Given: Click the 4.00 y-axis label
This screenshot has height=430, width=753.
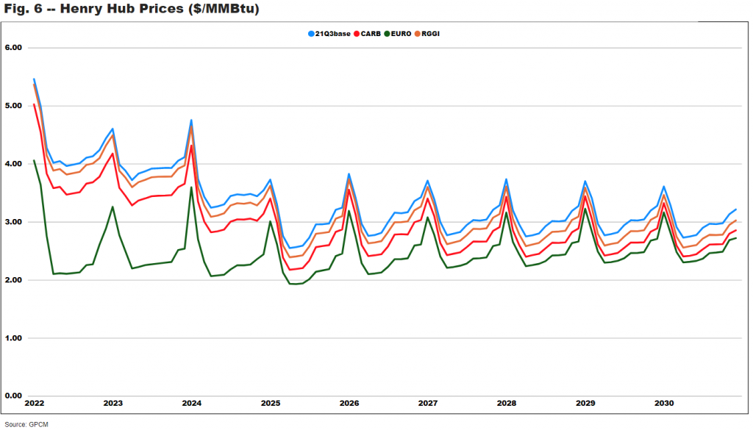Looking at the screenshot, I should point(13,164).
